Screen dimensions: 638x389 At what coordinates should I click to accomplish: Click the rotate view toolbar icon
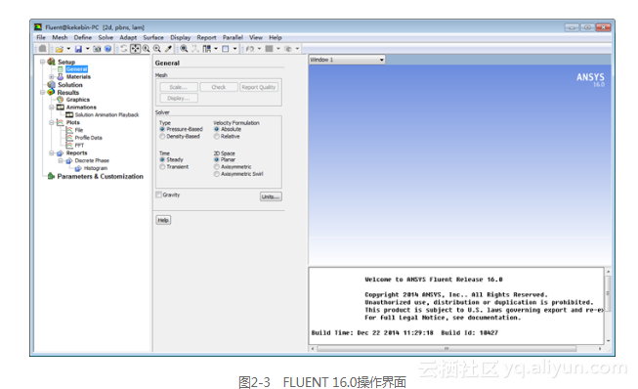pos(124,49)
